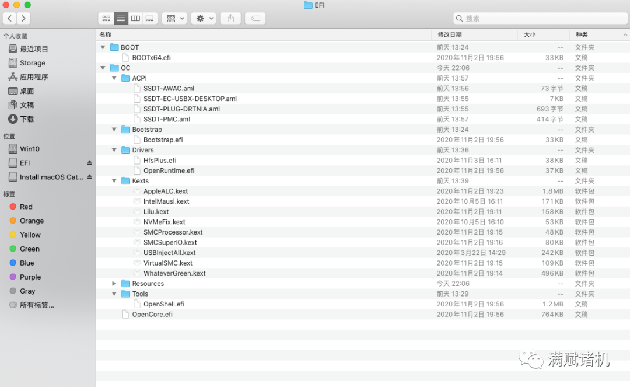Open the Share options icon
This screenshot has height=387, width=630.
(x=230, y=18)
